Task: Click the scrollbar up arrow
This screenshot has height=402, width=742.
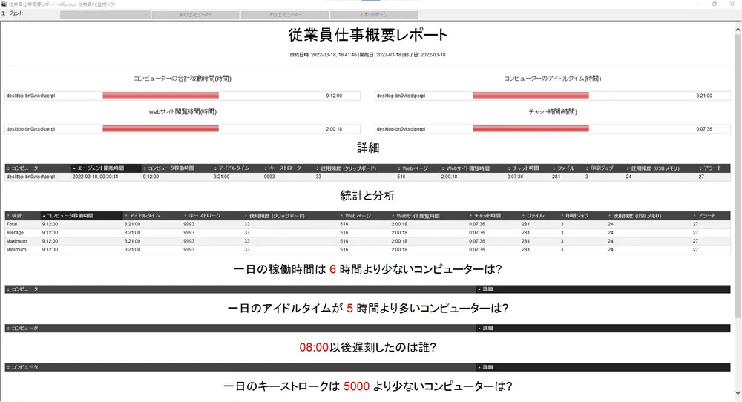Action: (738, 30)
